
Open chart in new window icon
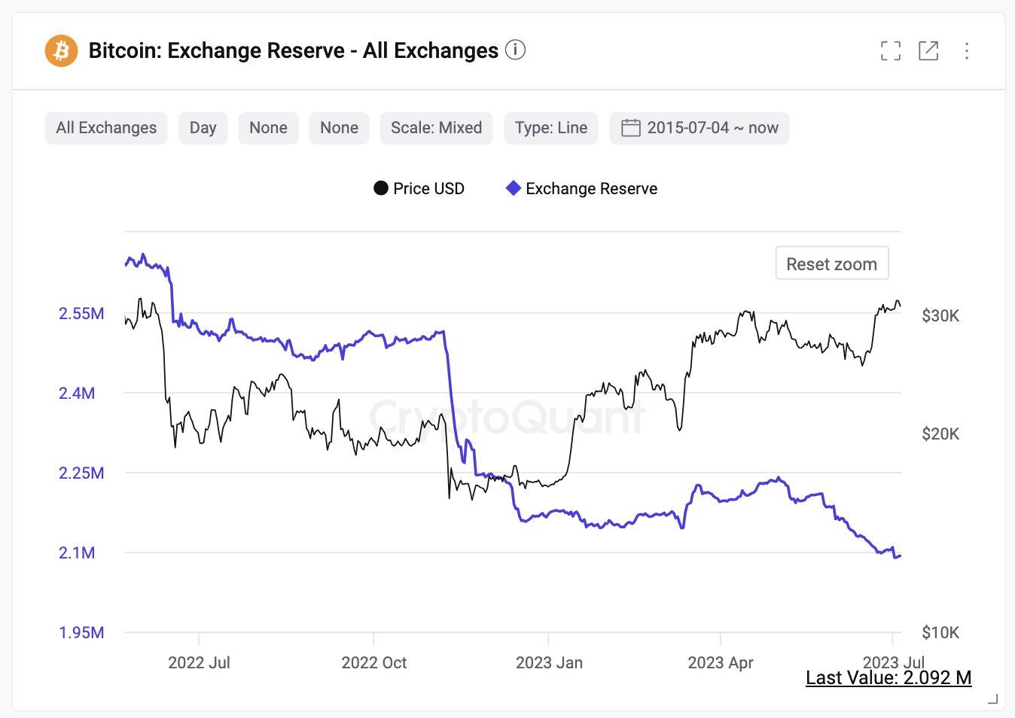point(928,50)
